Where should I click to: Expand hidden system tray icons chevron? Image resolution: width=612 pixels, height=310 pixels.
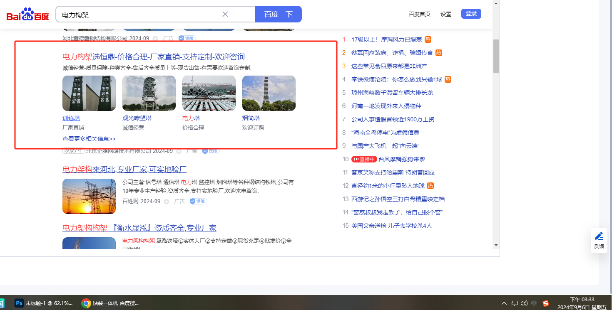(x=504, y=303)
